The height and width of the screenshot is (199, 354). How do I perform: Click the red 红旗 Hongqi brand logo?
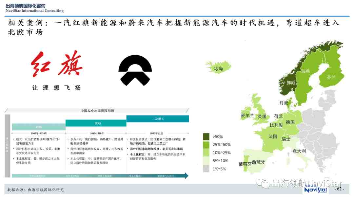57,64
